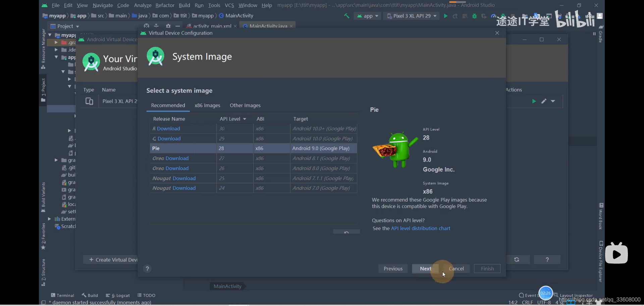Download the Nougat API 24 image
Image resolution: width=644 pixels, height=306 pixels.
click(184, 188)
